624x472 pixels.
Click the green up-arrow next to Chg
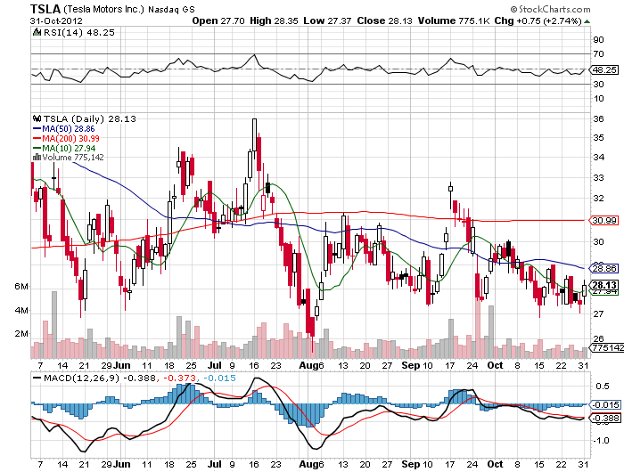click(x=587, y=21)
